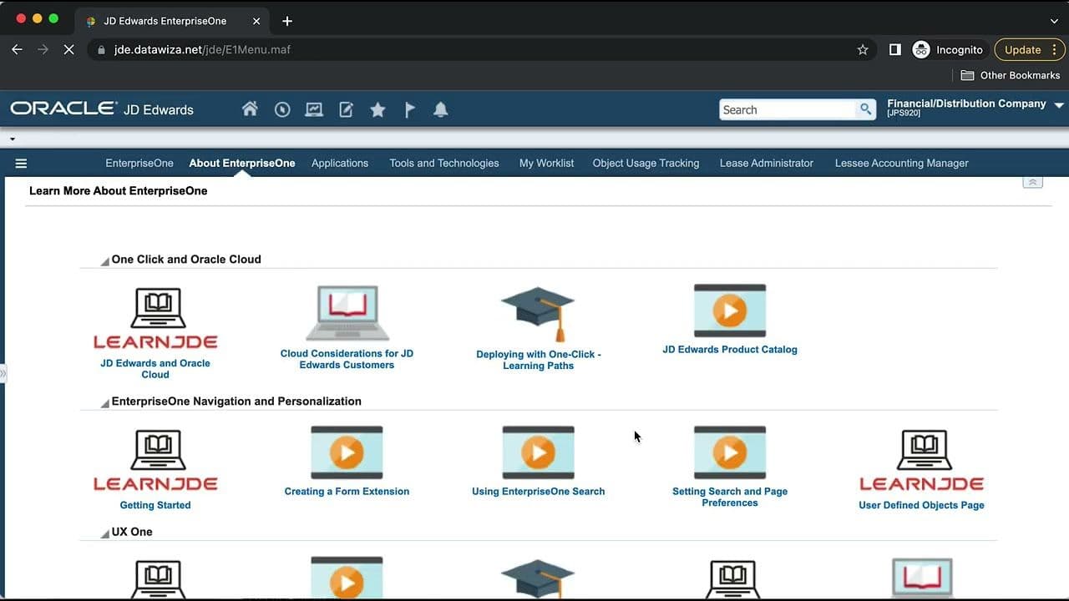Click the search magnifier button
Image resolution: width=1069 pixels, height=601 pixels.
point(866,109)
